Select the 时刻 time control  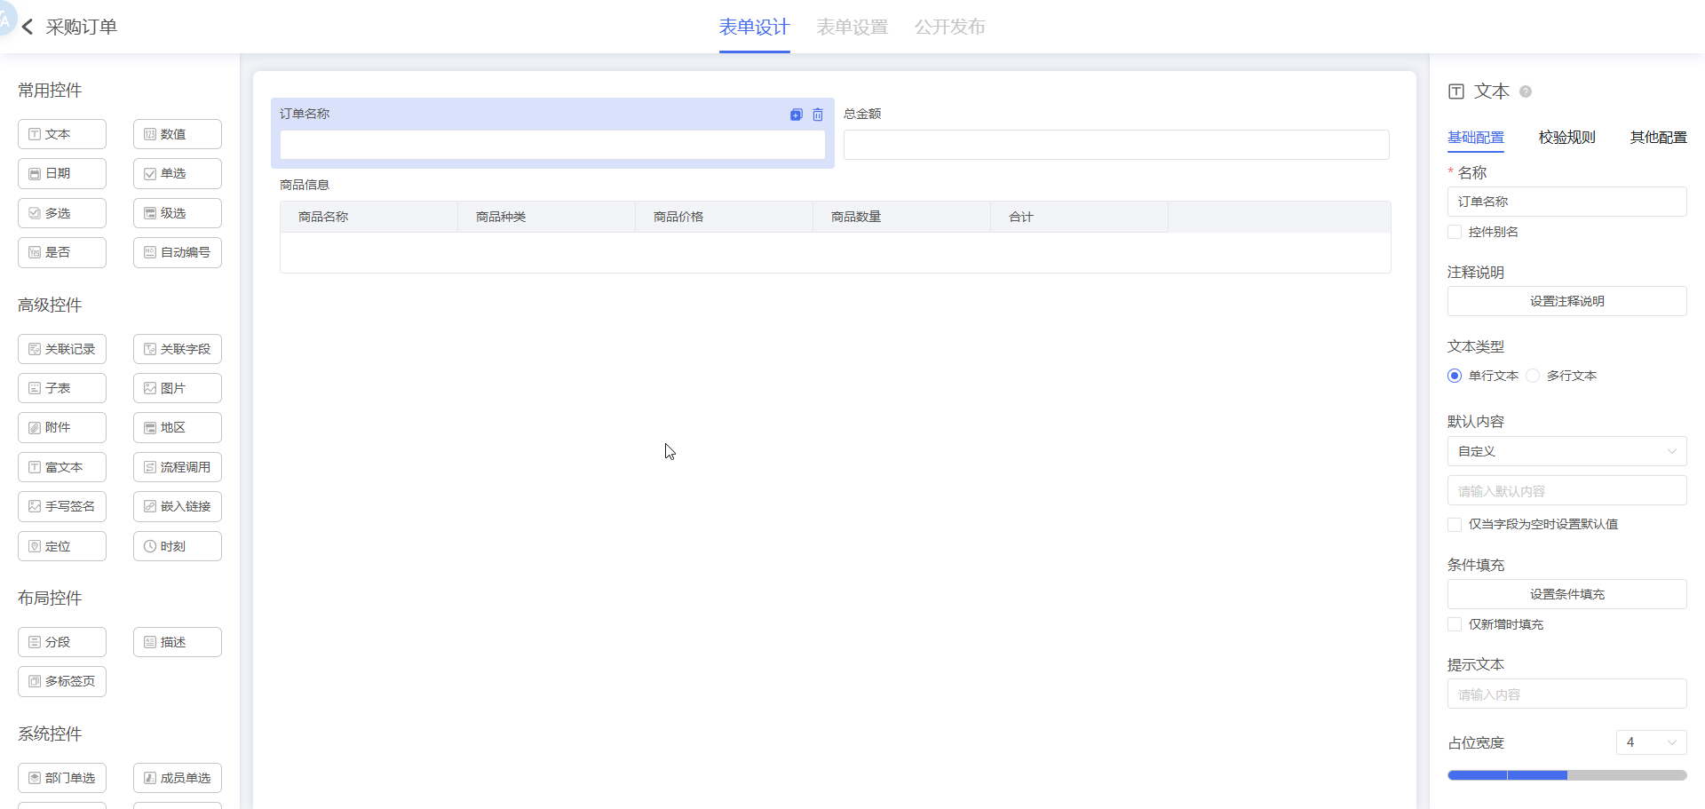click(x=178, y=547)
